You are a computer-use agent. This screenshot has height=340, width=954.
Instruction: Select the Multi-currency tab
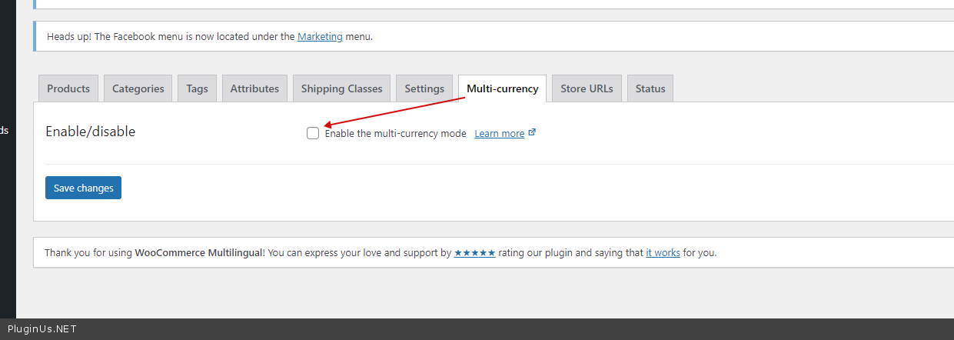[x=503, y=88]
